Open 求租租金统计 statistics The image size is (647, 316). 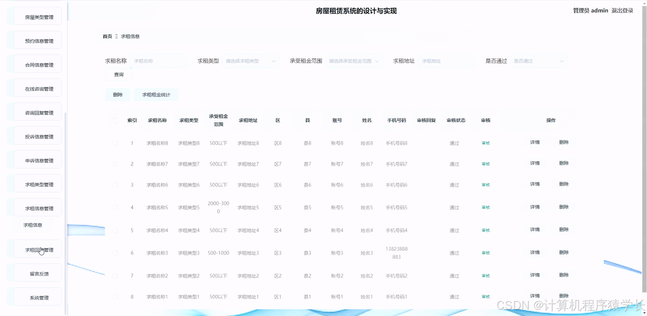click(156, 95)
